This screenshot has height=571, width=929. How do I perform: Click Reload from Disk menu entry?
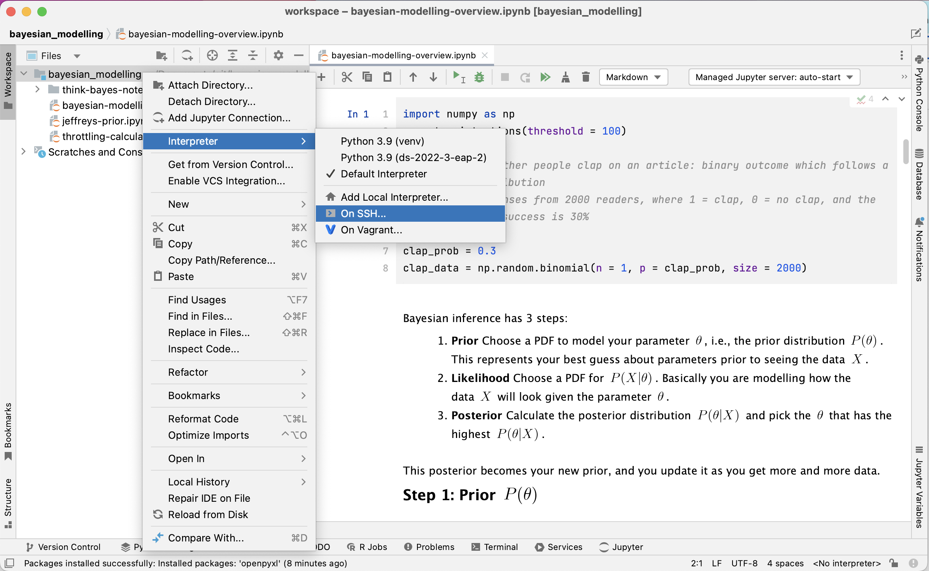[230, 515]
